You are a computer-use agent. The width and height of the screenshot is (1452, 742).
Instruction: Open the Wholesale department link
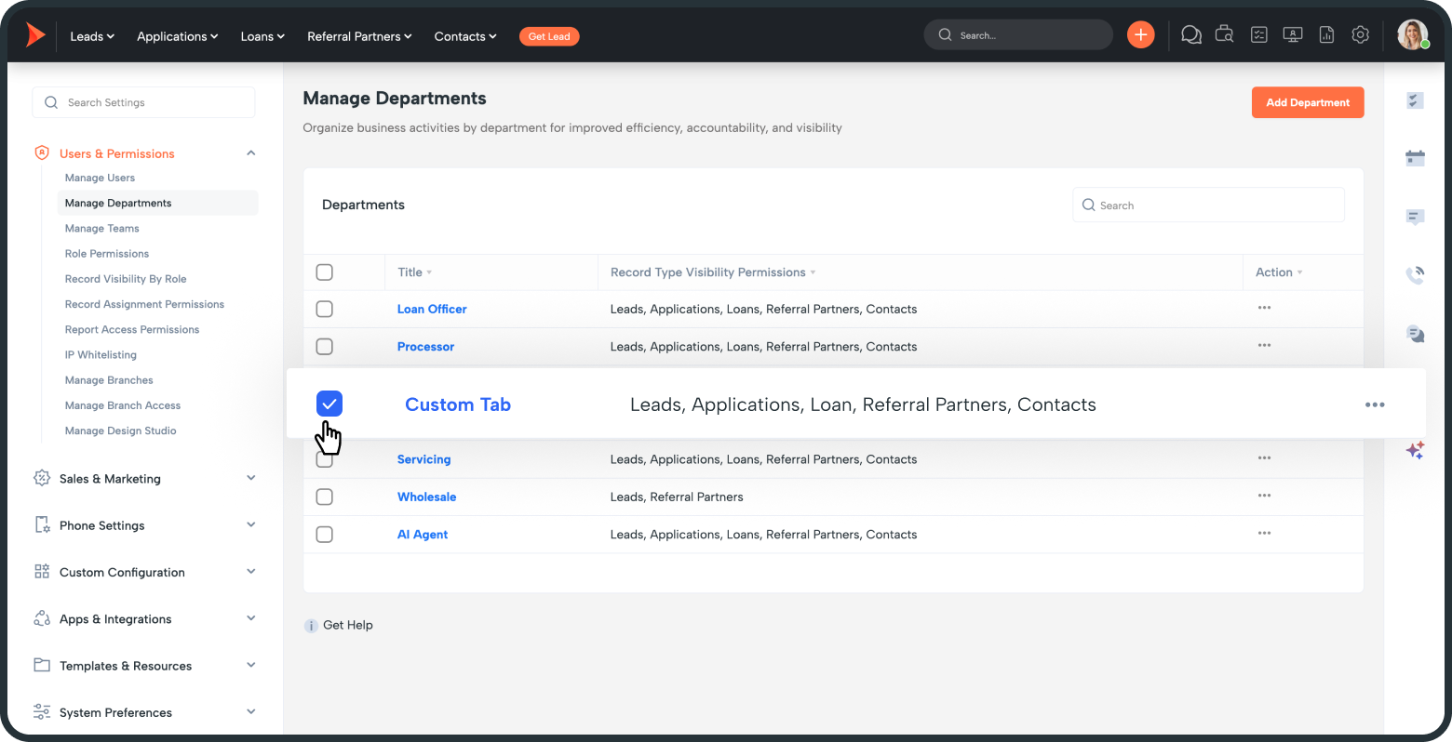[x=426, y=497]
